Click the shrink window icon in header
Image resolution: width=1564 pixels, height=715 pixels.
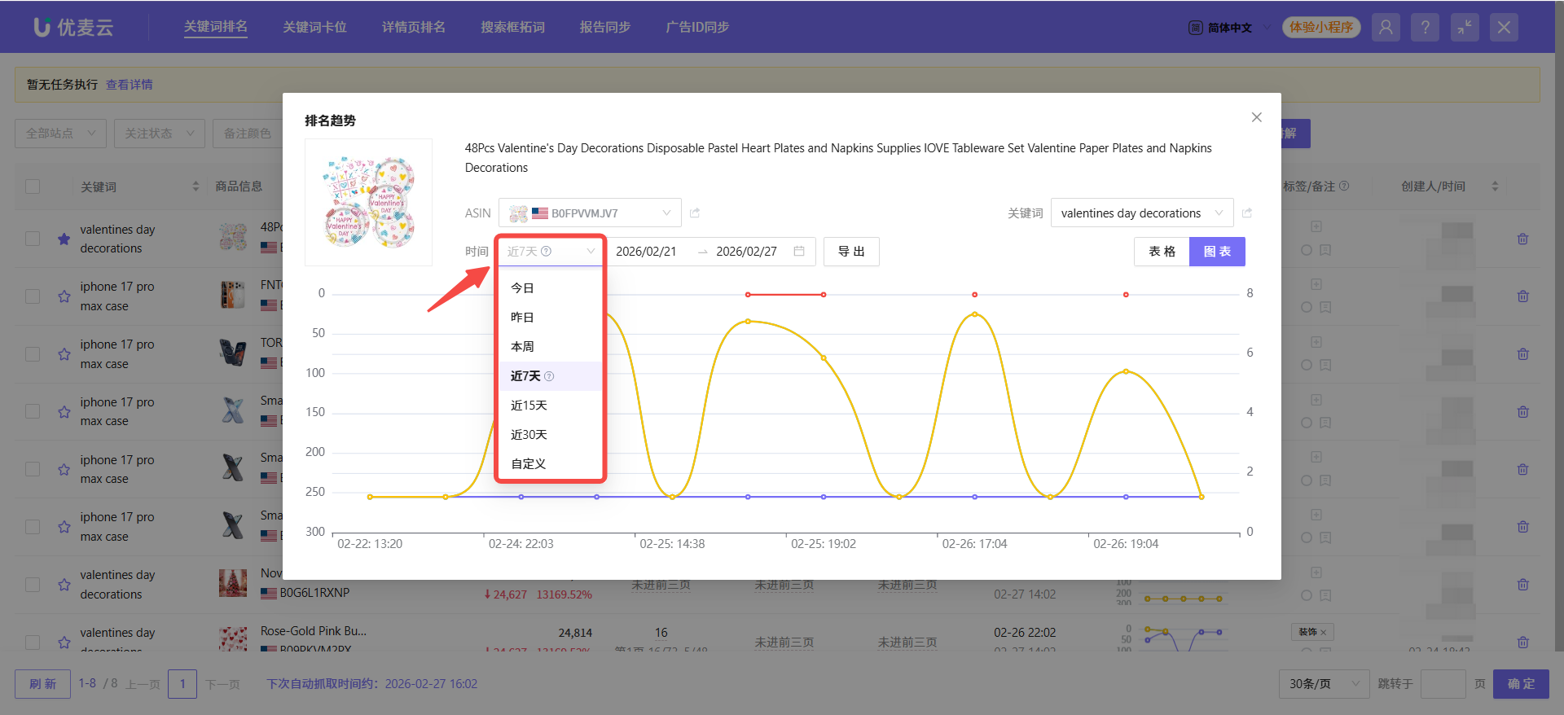pos(1464,27)
